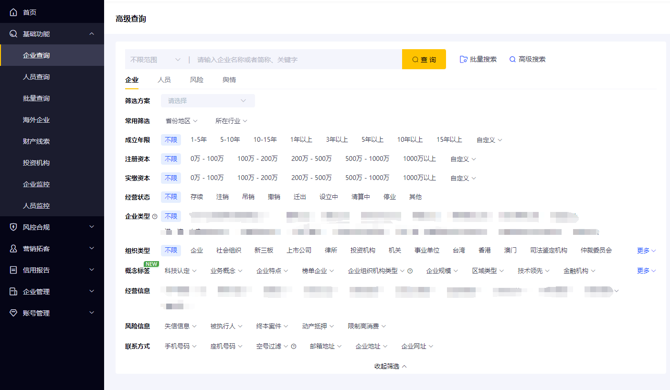670x390 pixels.
Task: Expand the 风控合规 sidebar section
Action: point(92,227)
